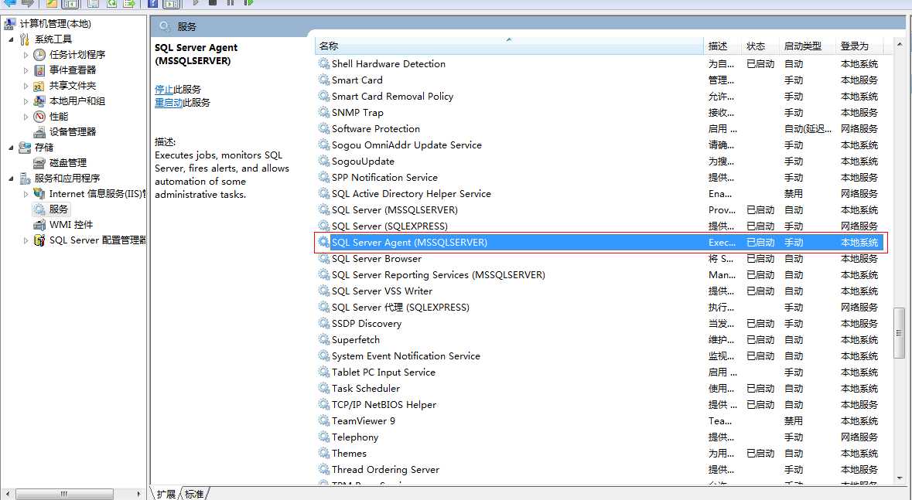The height and width of the screenshot is (500, 912).
Task: Expand the SQL Server 配置管理器 node arrow
Action: coord(26,240)
